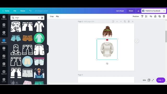Add a new page plus icon
The image size is (167, 94).
point(133,21)
